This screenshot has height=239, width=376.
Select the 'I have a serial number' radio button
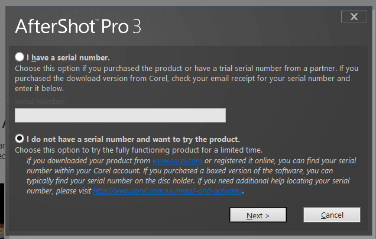tap(20, 57)
